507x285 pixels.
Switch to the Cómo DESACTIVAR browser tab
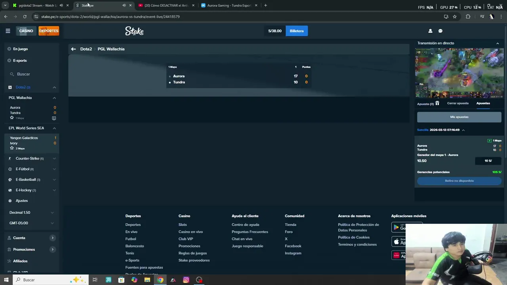pyautogui.click(x=166, y=6)
